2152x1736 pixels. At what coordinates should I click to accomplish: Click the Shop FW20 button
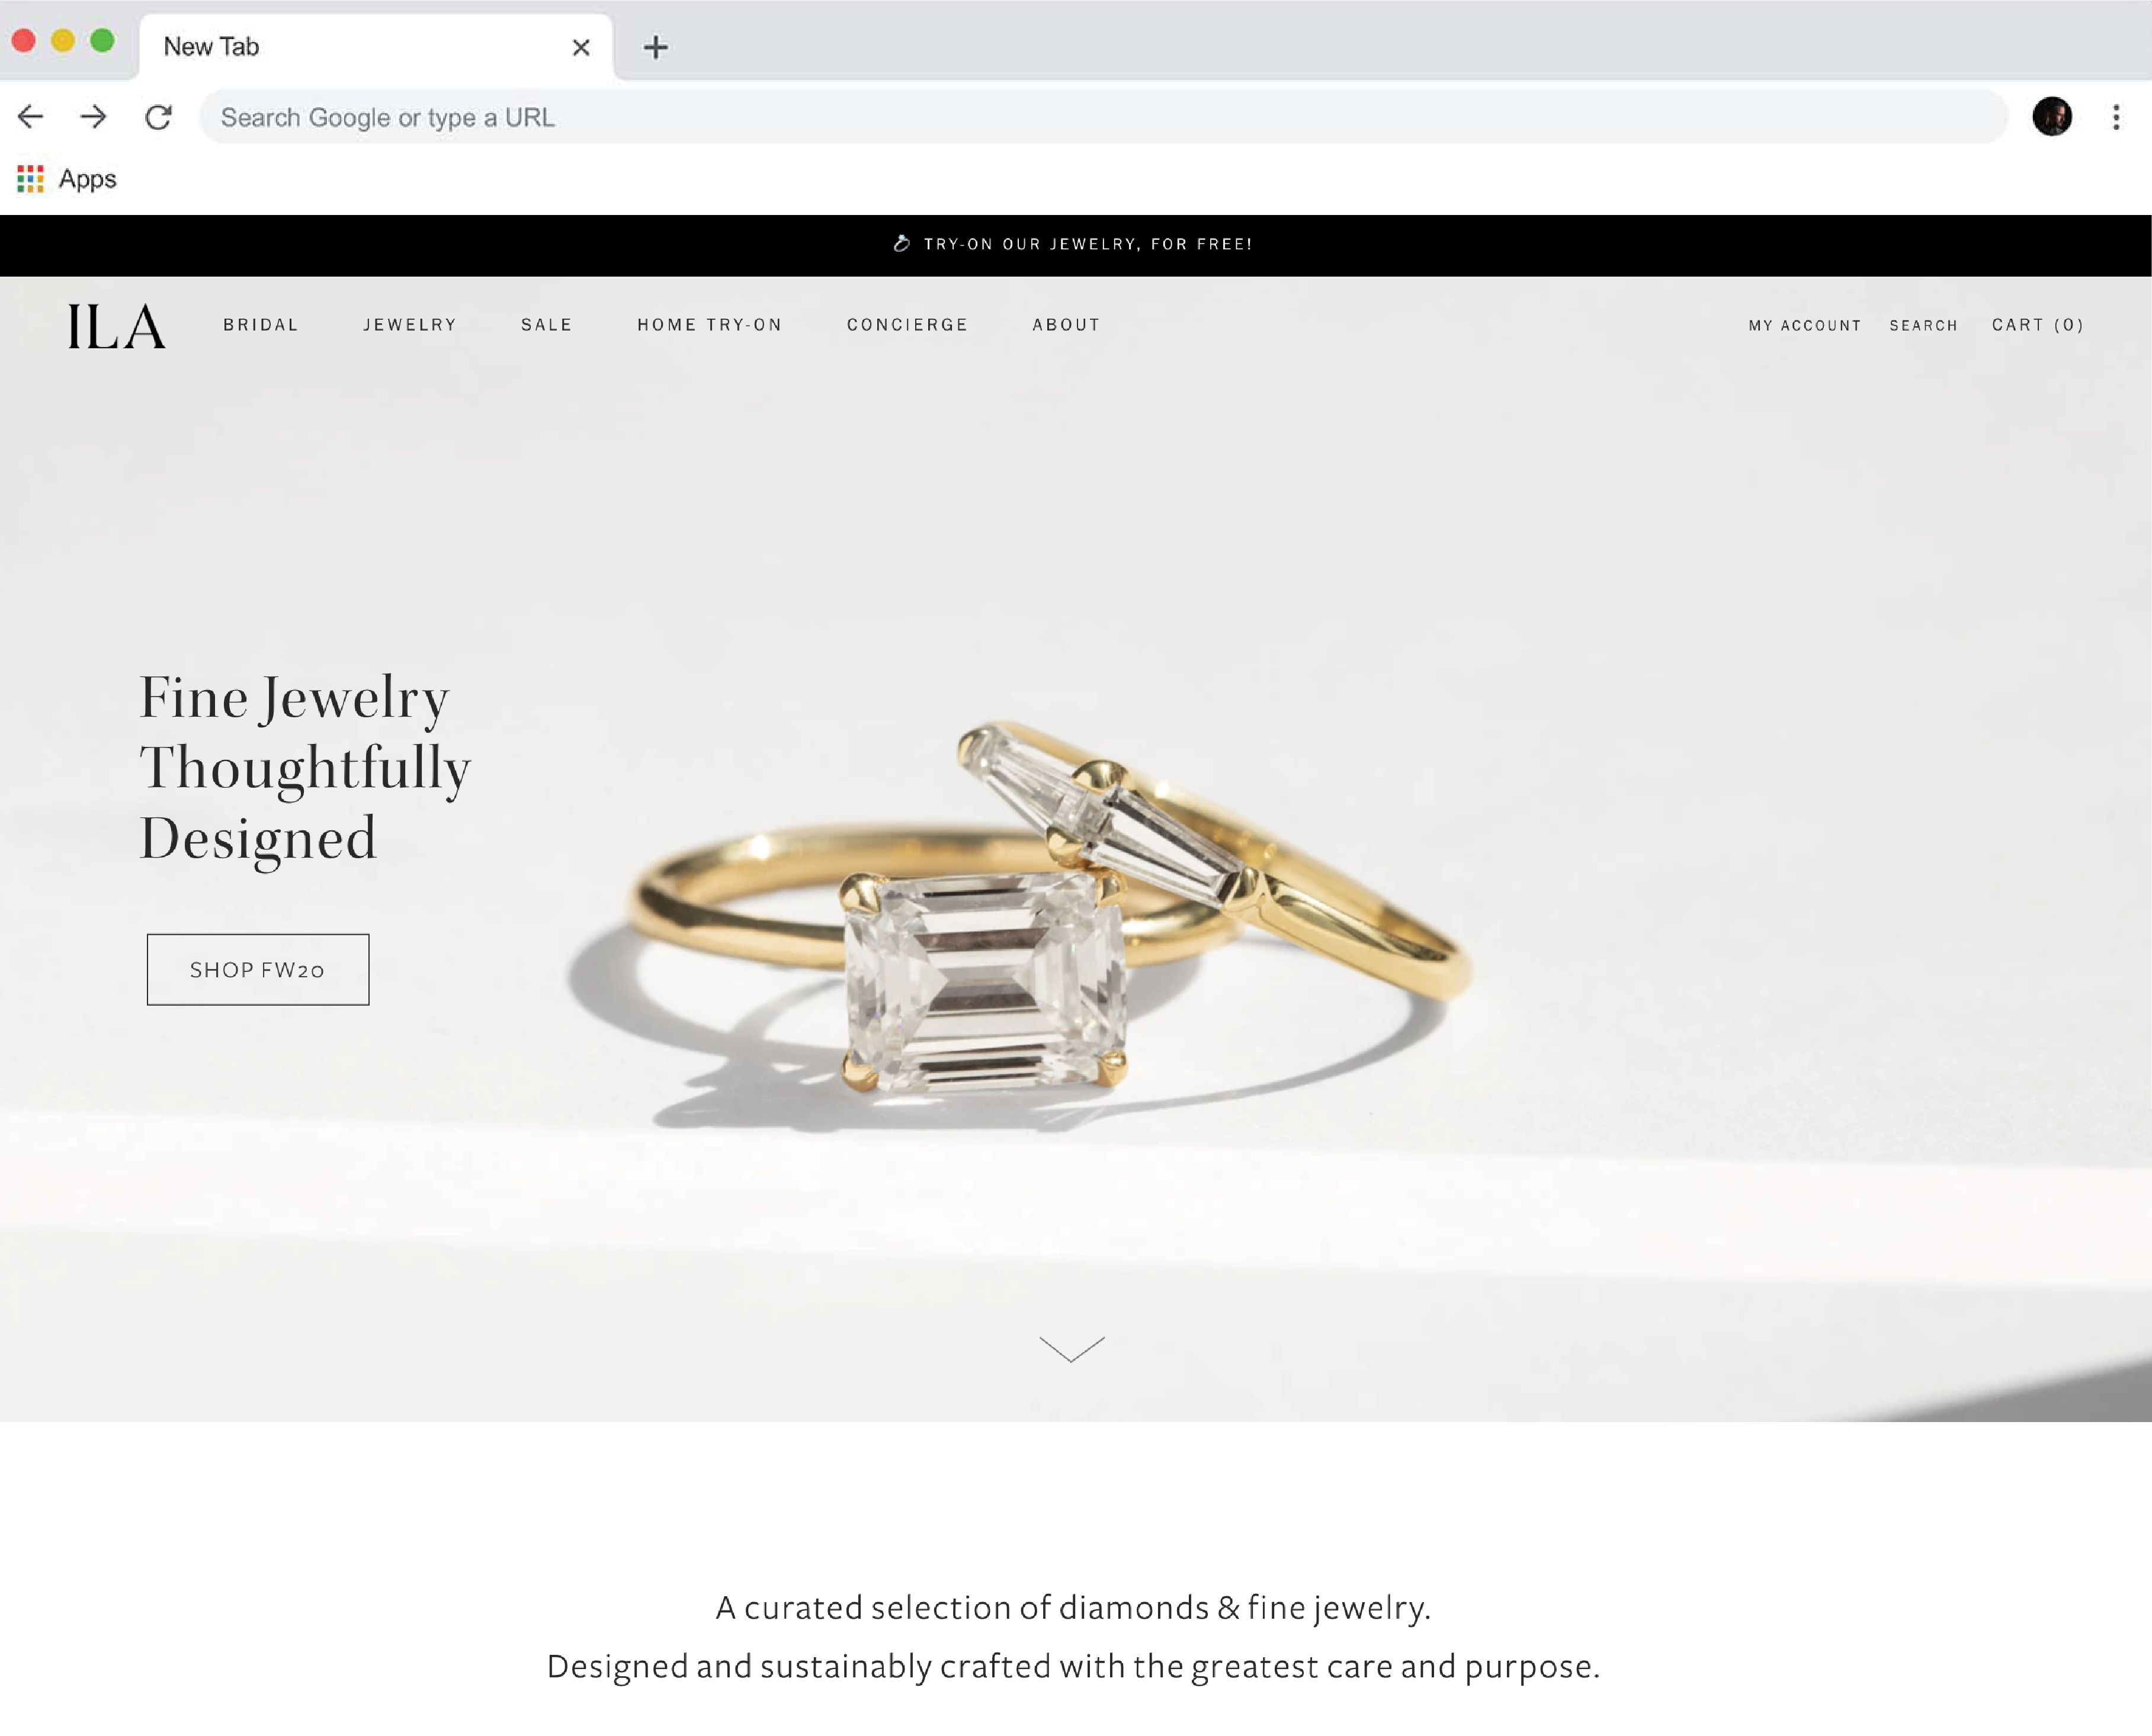click(258, 969)
